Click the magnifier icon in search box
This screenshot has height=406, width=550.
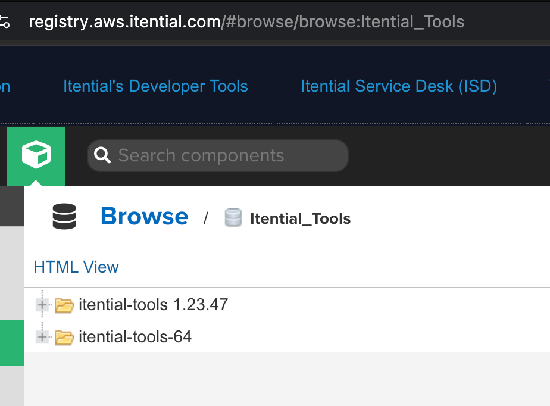point(103,155)
